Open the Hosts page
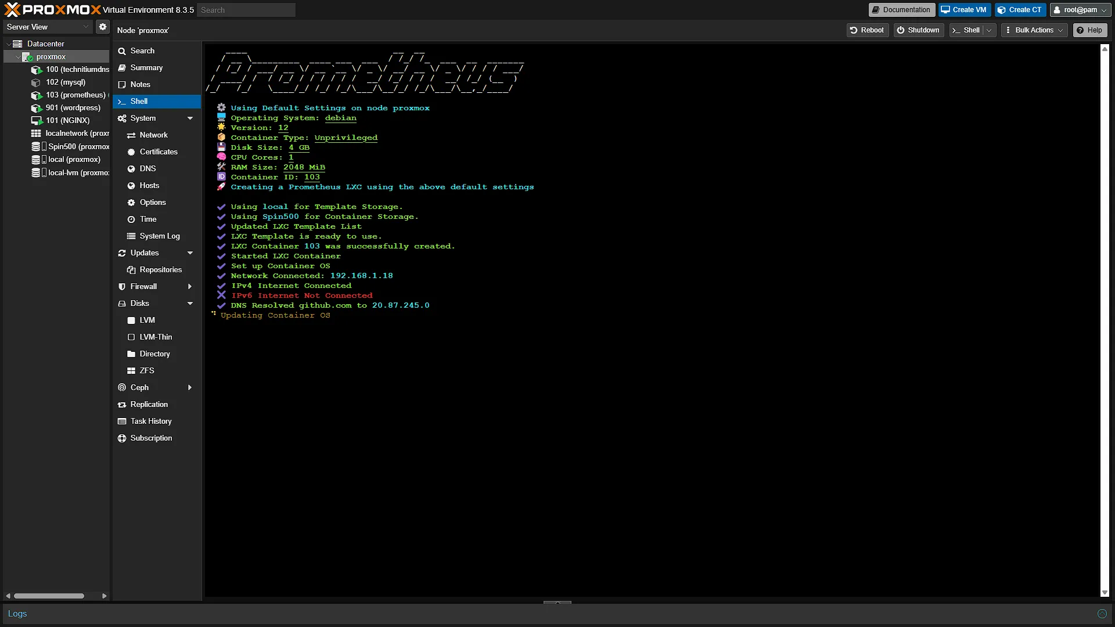The height and width of the screenshot is (627, 1115). click(x=157, y=186)
